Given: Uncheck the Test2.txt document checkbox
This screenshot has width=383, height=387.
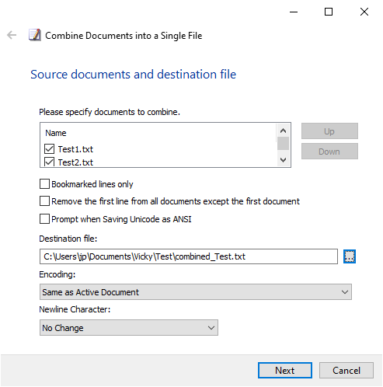Looking at the screenshot, I should tap(49, 162).
